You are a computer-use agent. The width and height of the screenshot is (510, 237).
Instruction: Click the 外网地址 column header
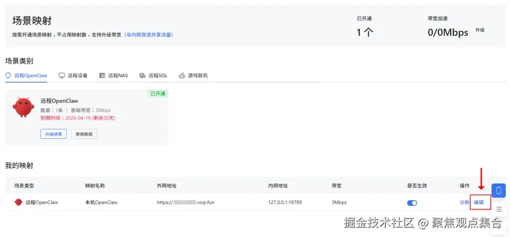pyautogui.click(x=167, y=186)
